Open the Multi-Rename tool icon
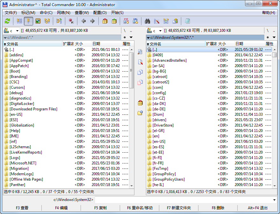Viewport: 280px width, 214px height. 157,21
